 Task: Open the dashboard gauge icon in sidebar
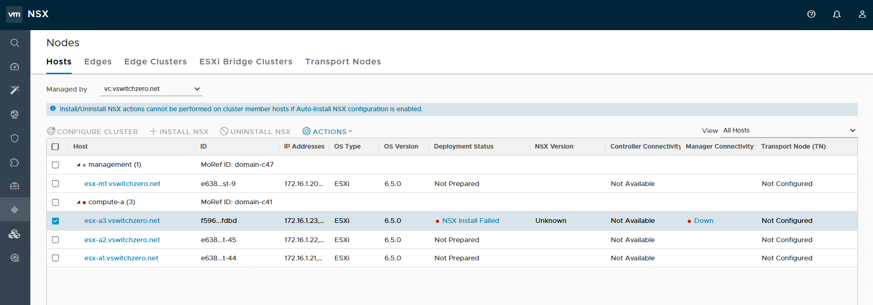point(15,67)
